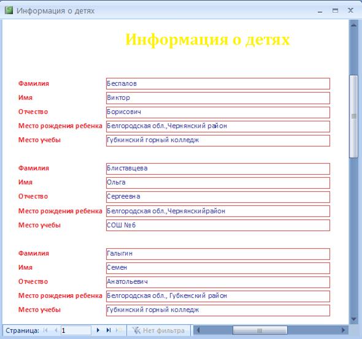Click the Отчество field containing Анатольевич
The height and width of the screenshot is (339, 362).
[x=218, y=282]
